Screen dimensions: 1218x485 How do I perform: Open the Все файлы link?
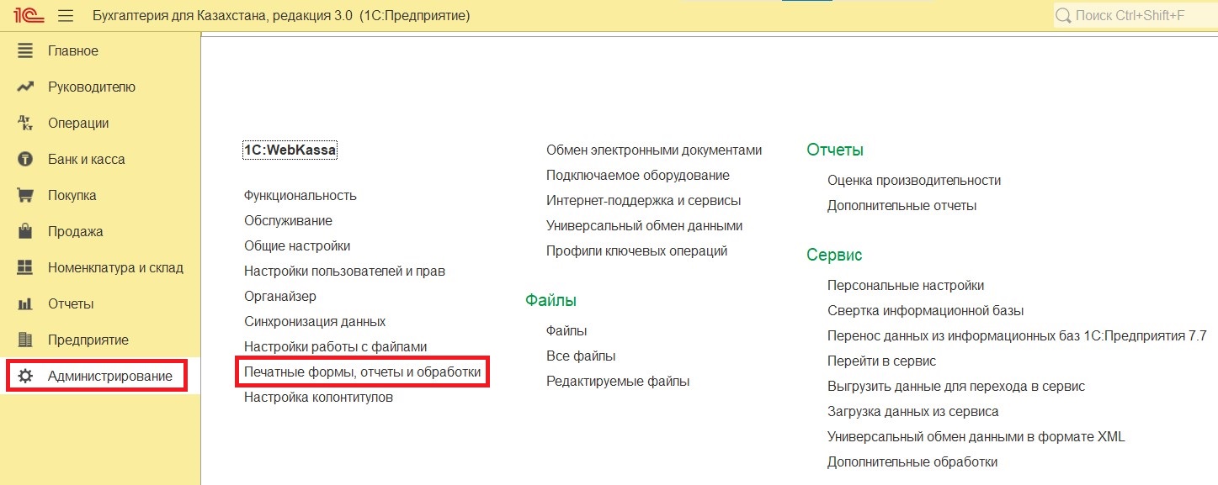[x=581, y=356]
